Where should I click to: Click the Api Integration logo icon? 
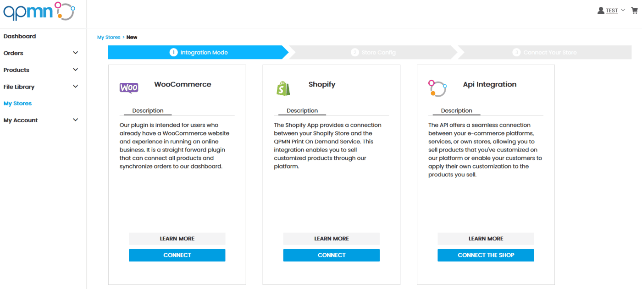tap(437, 88)
